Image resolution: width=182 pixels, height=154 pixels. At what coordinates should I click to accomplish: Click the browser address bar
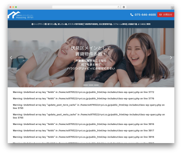point(86,7)
